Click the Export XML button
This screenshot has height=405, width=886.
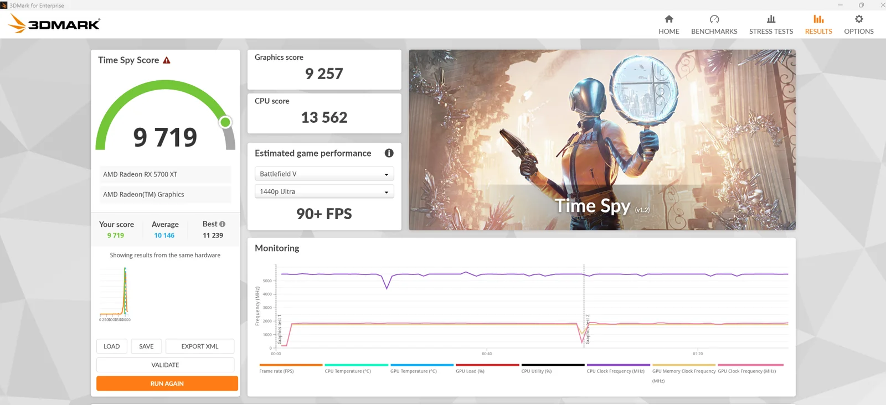click(199, 346)
